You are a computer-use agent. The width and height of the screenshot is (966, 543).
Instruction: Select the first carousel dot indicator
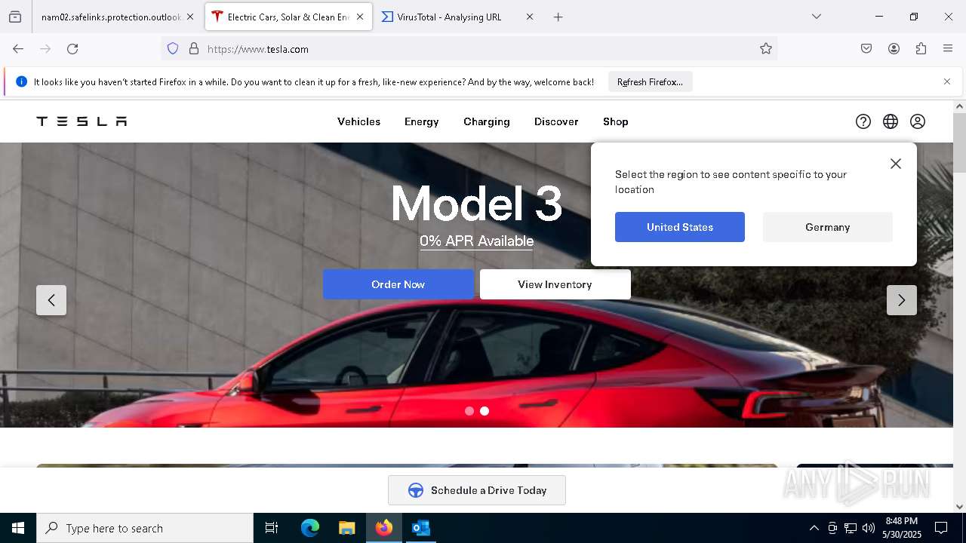coord(469,411)
